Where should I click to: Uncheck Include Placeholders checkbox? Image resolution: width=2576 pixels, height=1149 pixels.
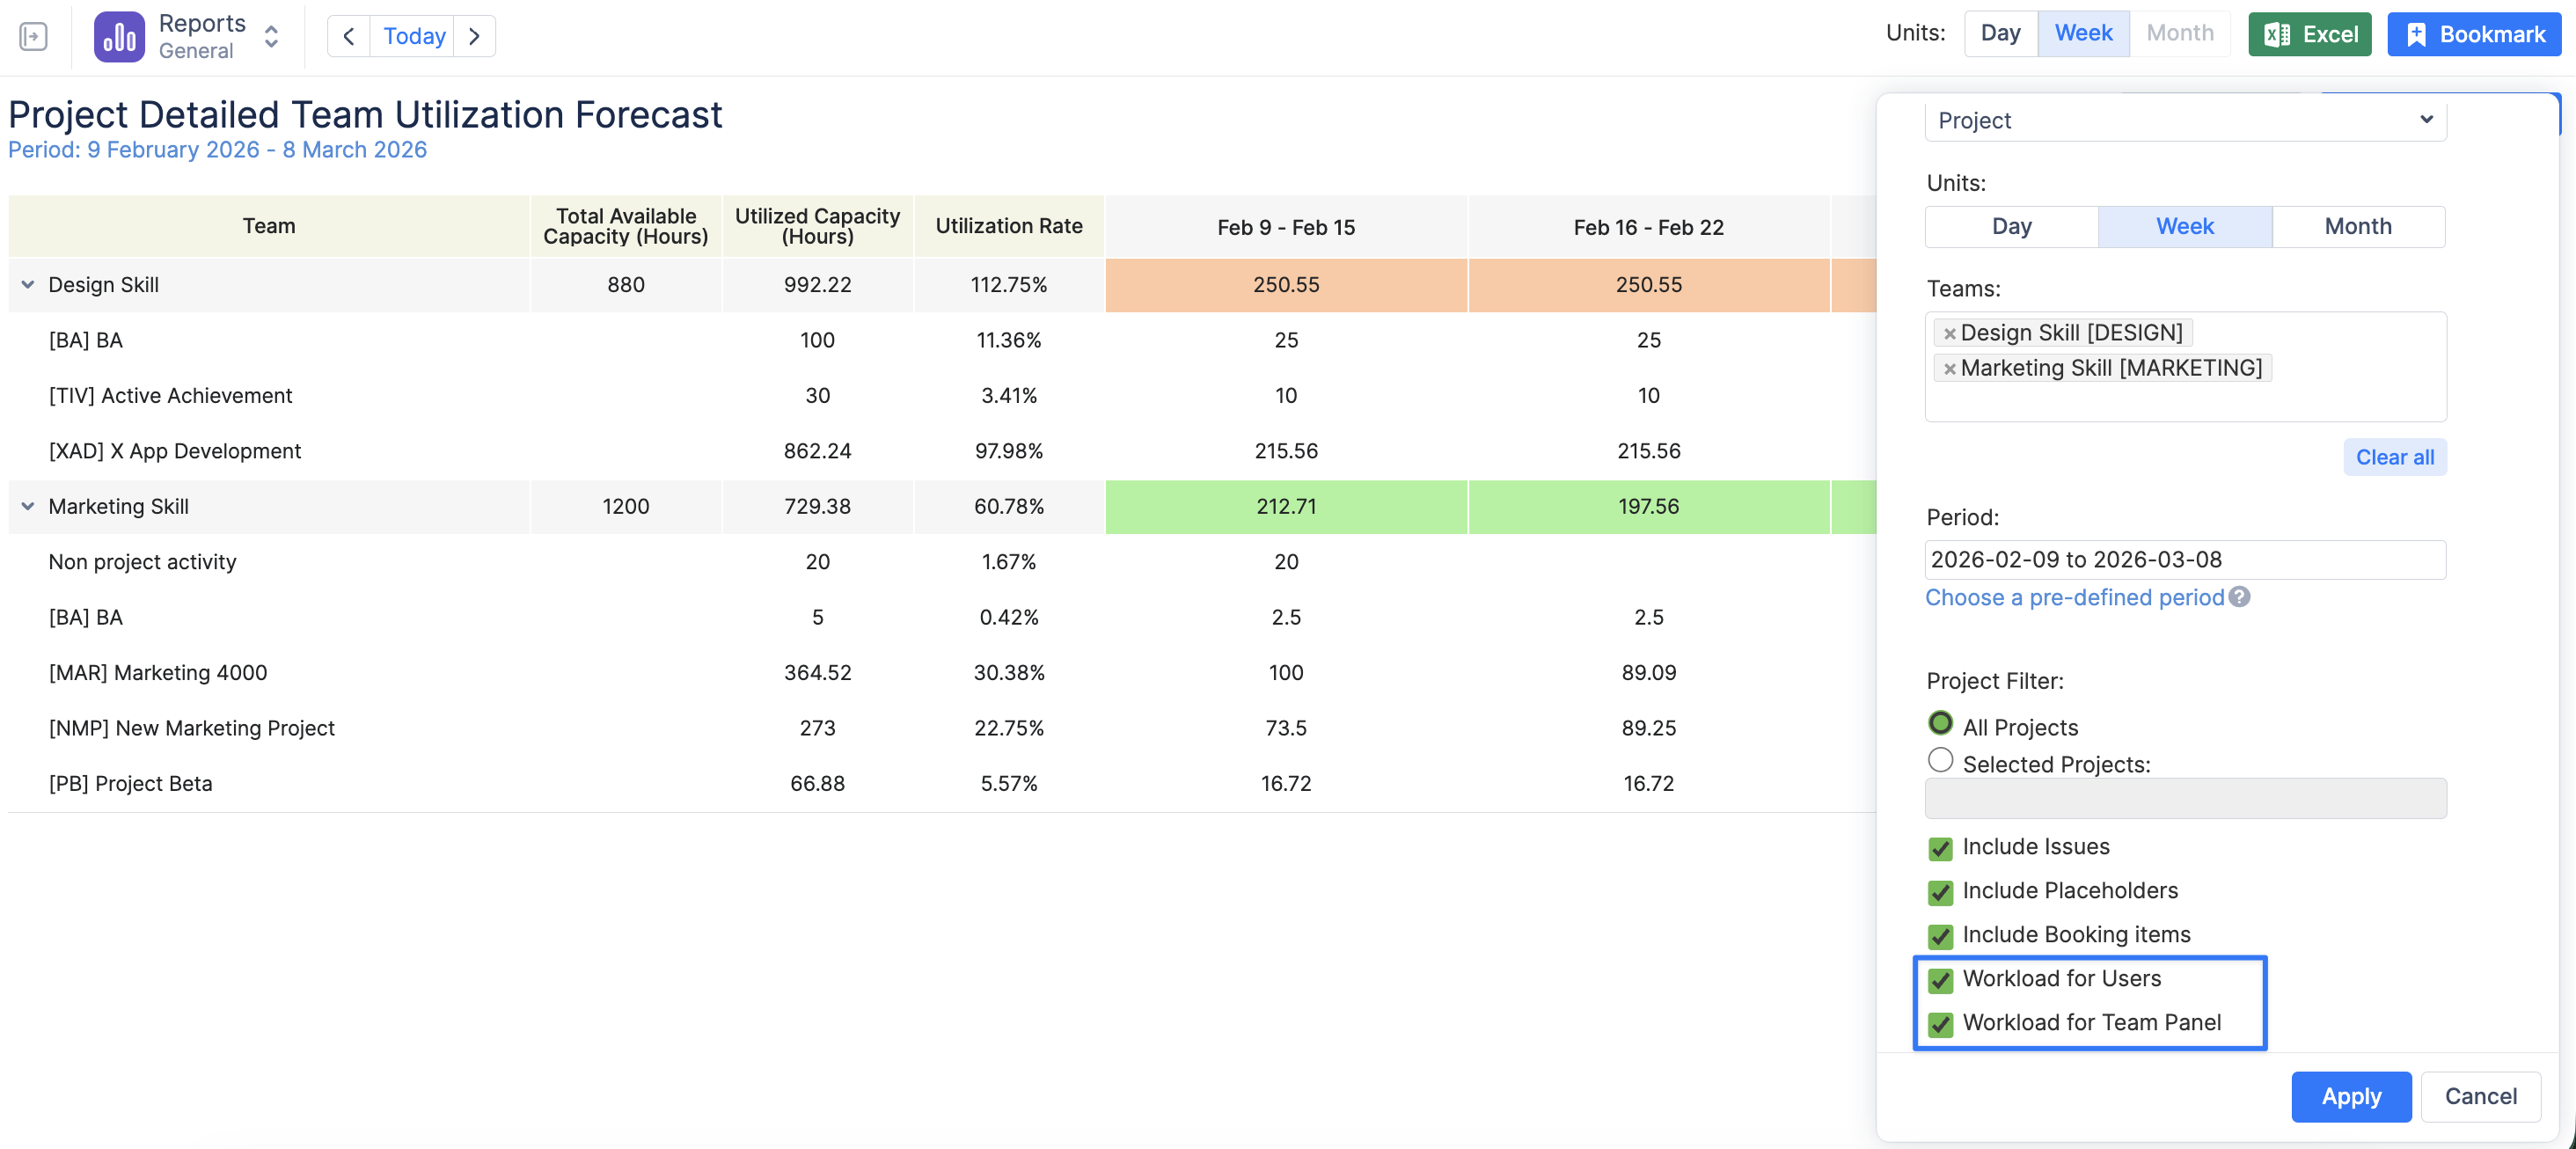point(1940,892)
